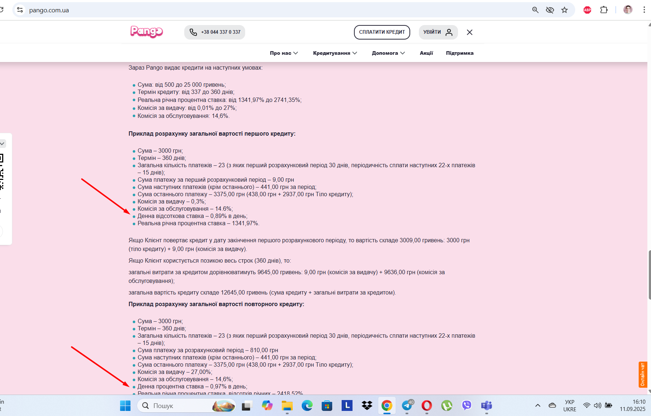
Task: Click the site information icon in address bar
Action: (x=20, y=10)
